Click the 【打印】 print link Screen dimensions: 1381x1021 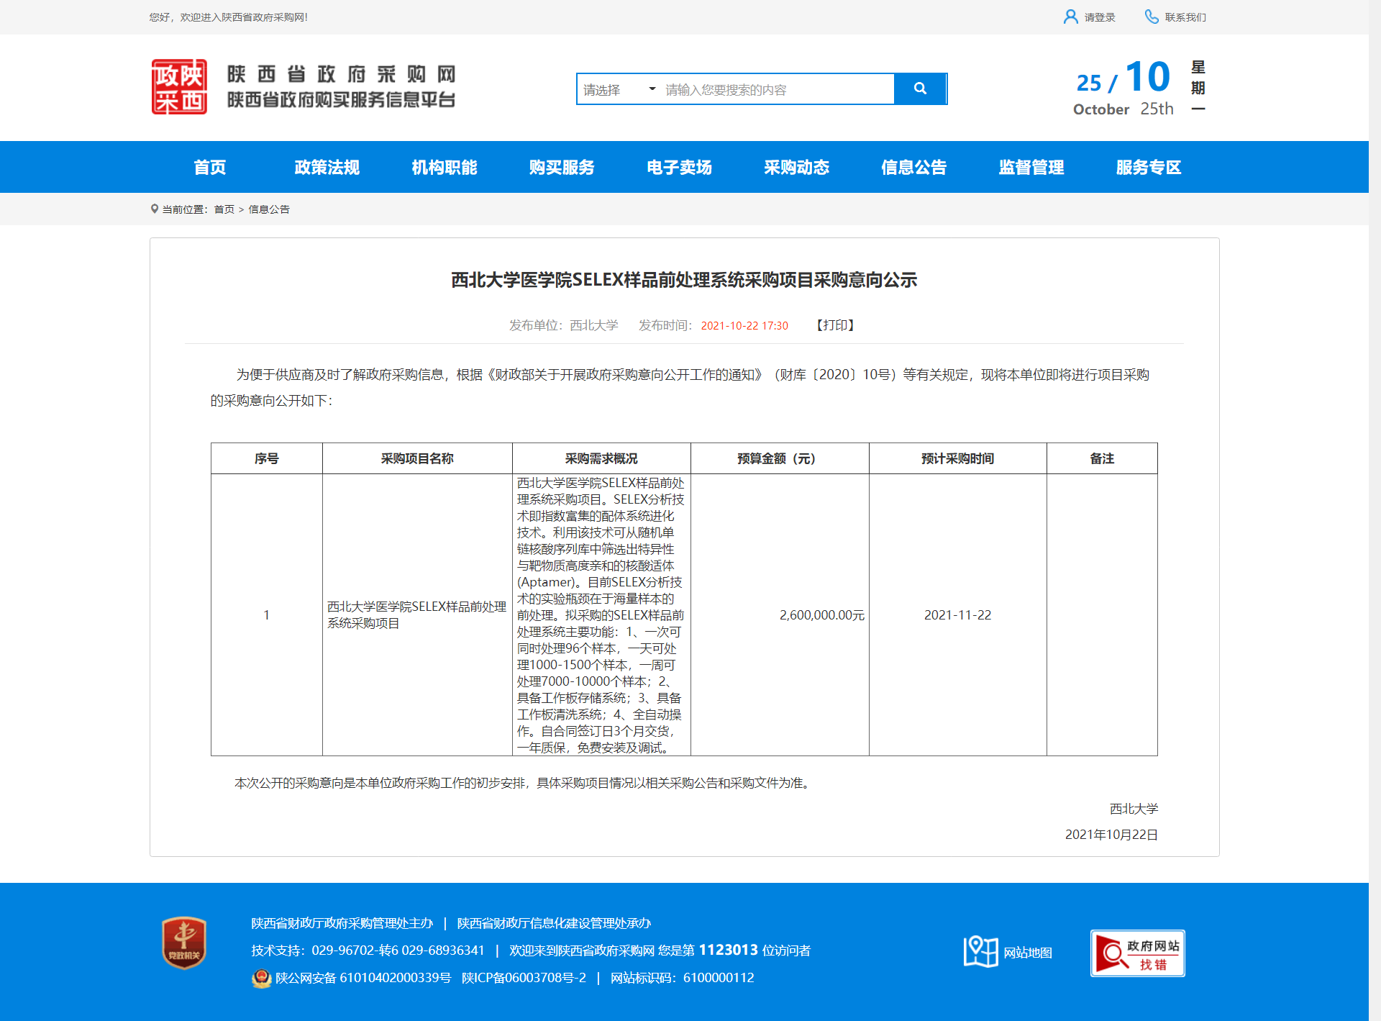click(x=835, y=325)
